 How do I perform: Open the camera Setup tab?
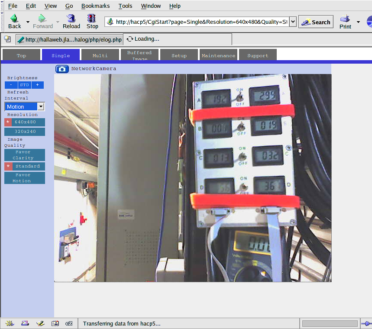pyautogui.click(x=179, y=55)
